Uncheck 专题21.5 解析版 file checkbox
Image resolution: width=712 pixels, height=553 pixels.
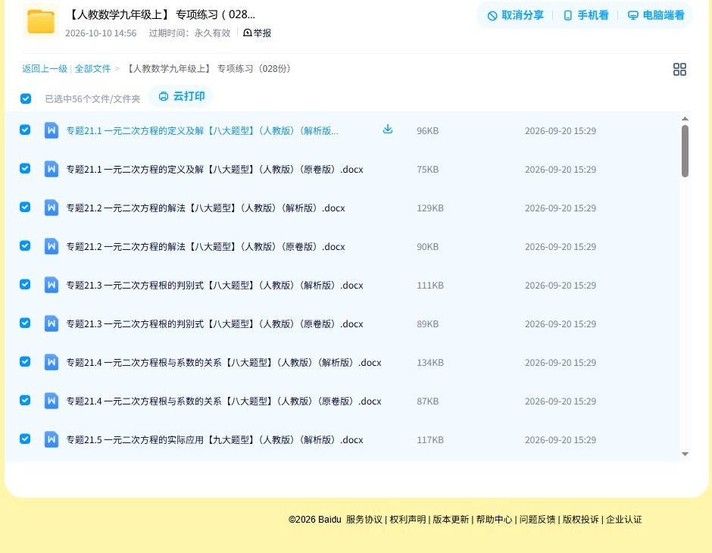[x=25, y=439]
